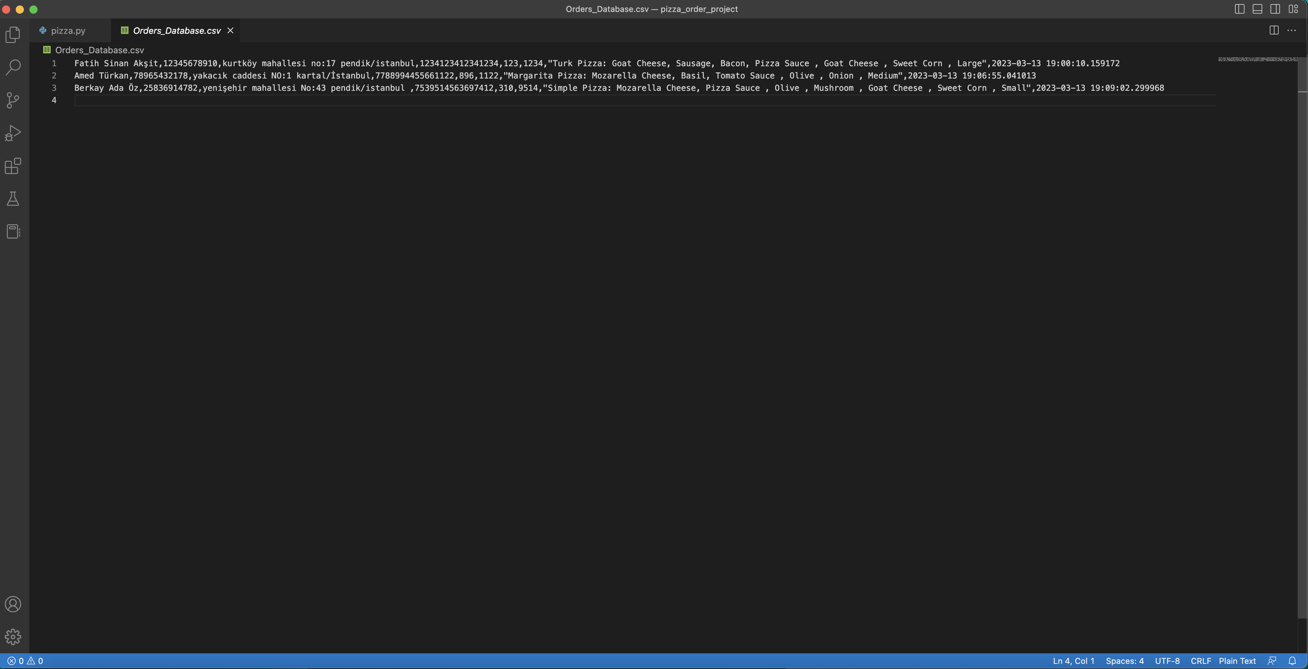The height and width of the screenshot is (669, 1308).
Task: Change the Plain Text language mode
Action: tap(1237, 661)
